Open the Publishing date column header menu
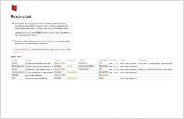 (114, 60)
